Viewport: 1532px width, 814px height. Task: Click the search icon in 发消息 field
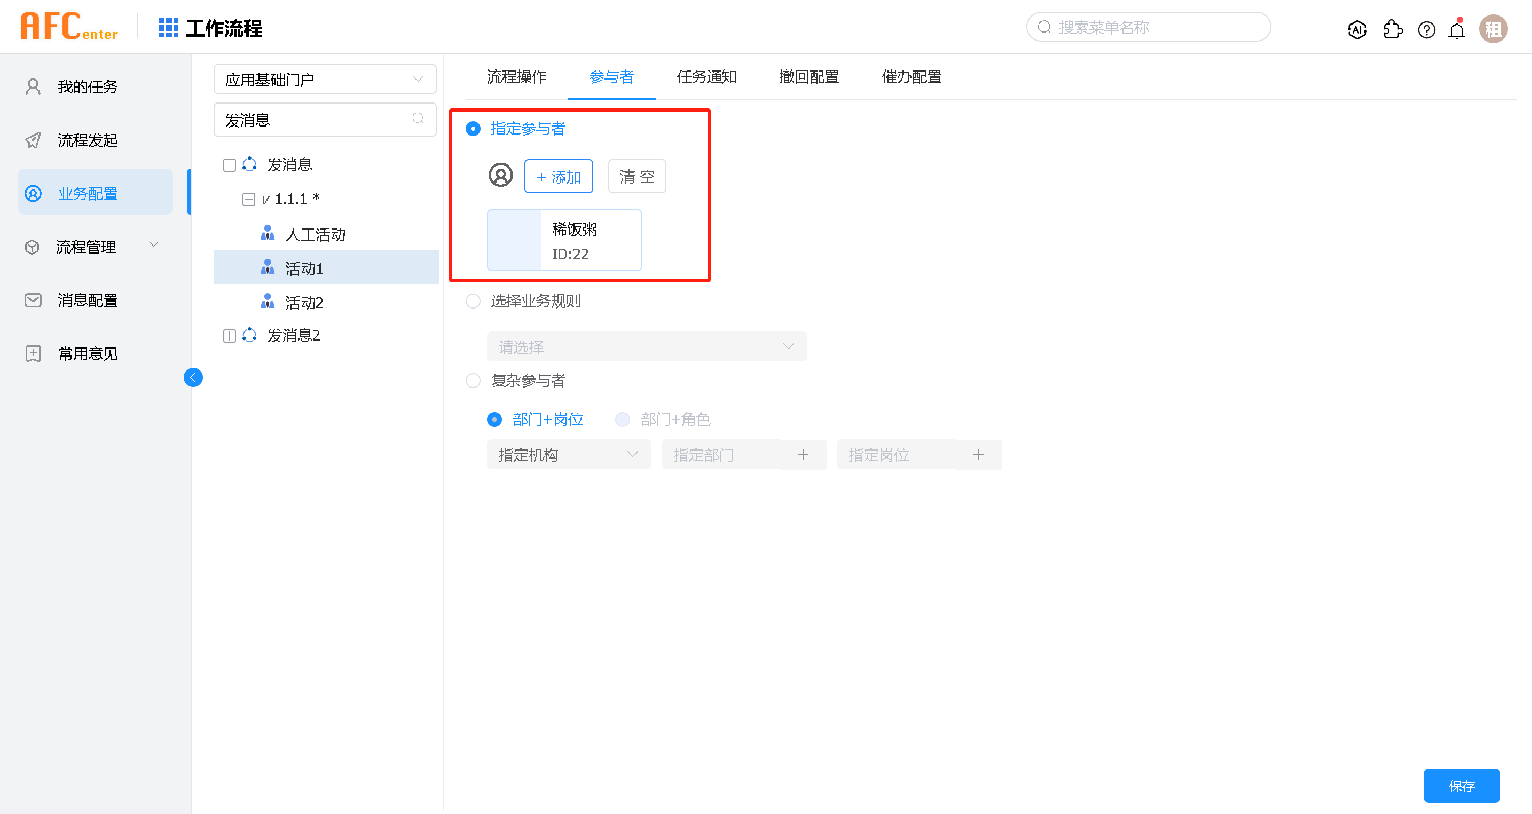point(418,119)
